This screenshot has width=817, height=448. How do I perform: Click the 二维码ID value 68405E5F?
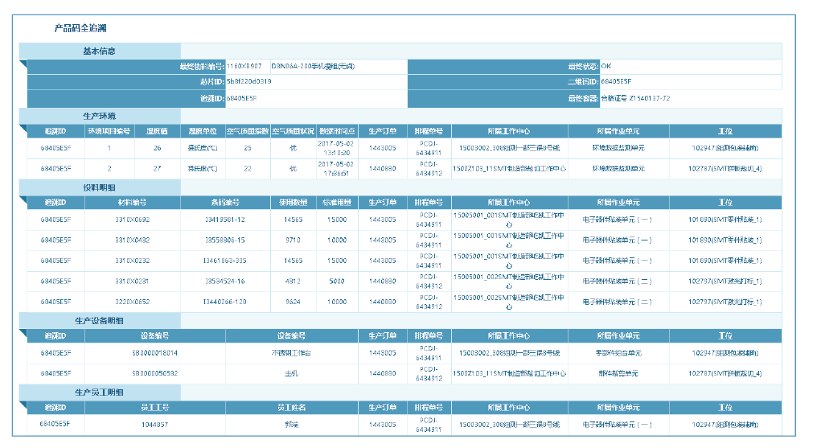[x=616, y=81]
